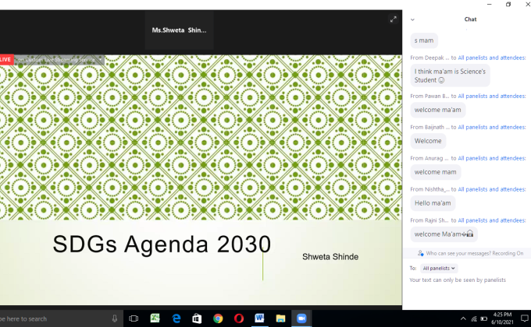Open File Explorer from the taskbar
The height and width of the screenshot is (327, 531).
280,318
